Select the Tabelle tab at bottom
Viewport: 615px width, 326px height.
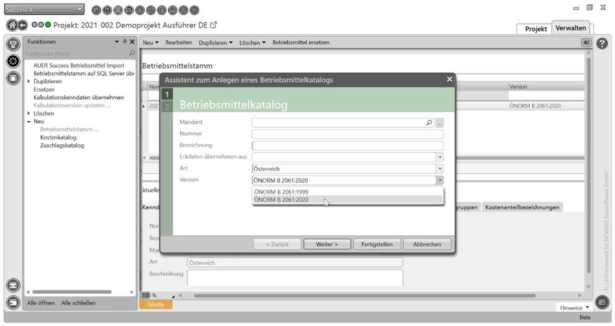156,304
